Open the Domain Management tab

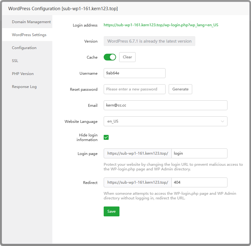(x=31, y=22)
